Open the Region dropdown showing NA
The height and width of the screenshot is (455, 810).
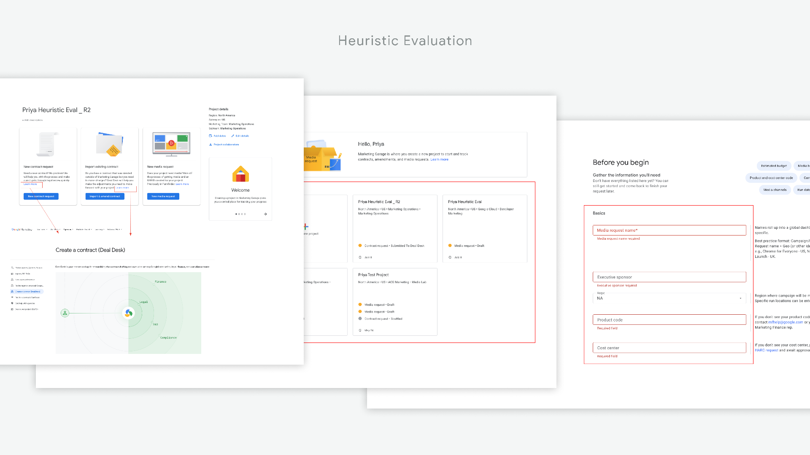669,298
